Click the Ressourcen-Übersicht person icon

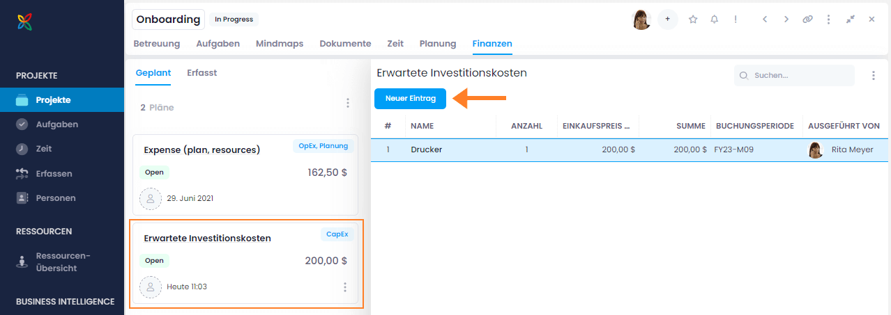coord(22,261)
